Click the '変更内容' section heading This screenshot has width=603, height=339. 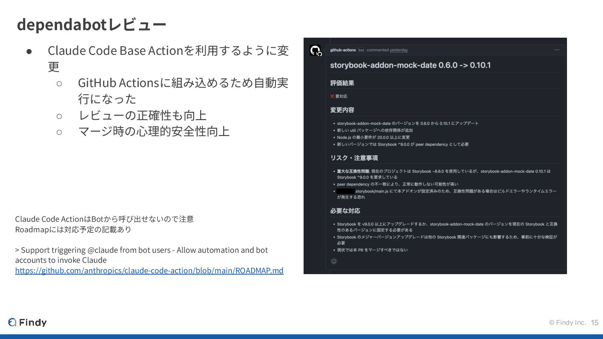342,110
